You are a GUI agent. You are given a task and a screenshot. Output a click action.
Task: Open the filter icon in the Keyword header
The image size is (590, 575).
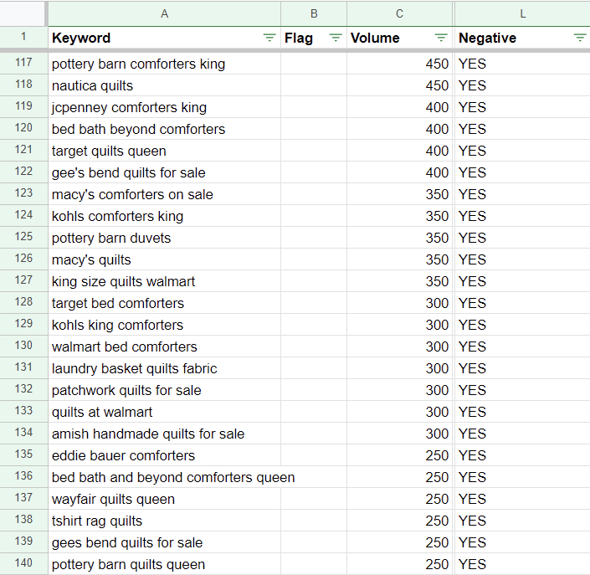click(269, 38)
